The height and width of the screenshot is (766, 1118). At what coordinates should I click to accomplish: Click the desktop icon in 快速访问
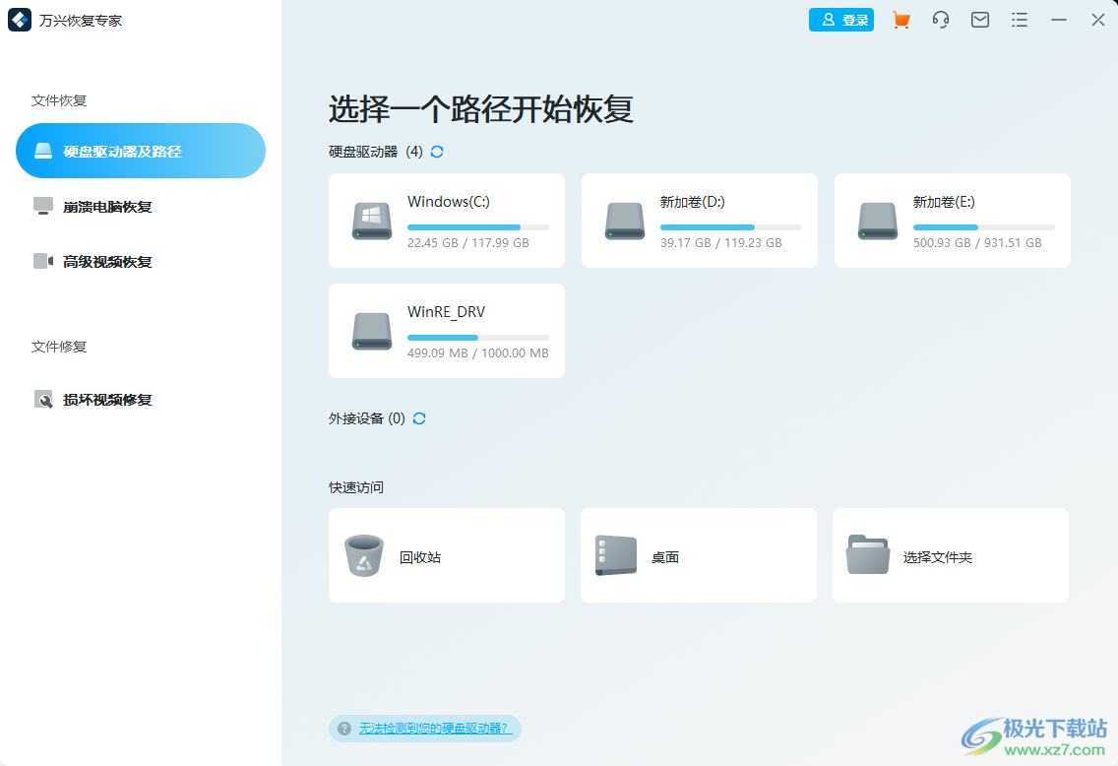coord(616,555)
